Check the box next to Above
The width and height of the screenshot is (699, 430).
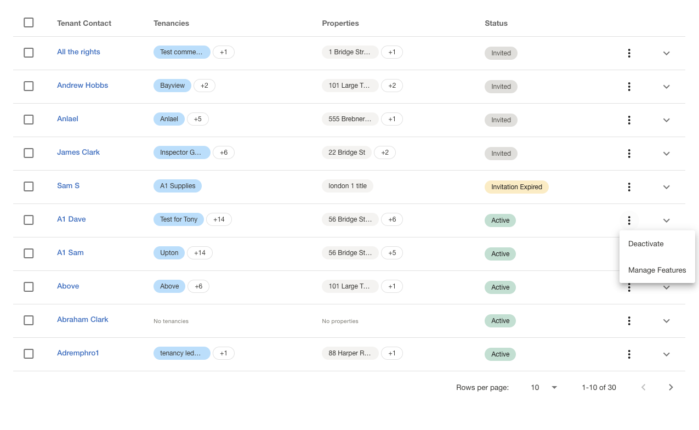[x=29, y=287]
